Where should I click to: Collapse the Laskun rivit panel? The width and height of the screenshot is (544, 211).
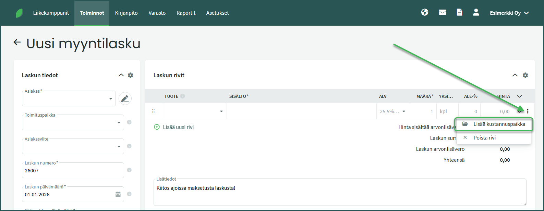coord(515,75)
